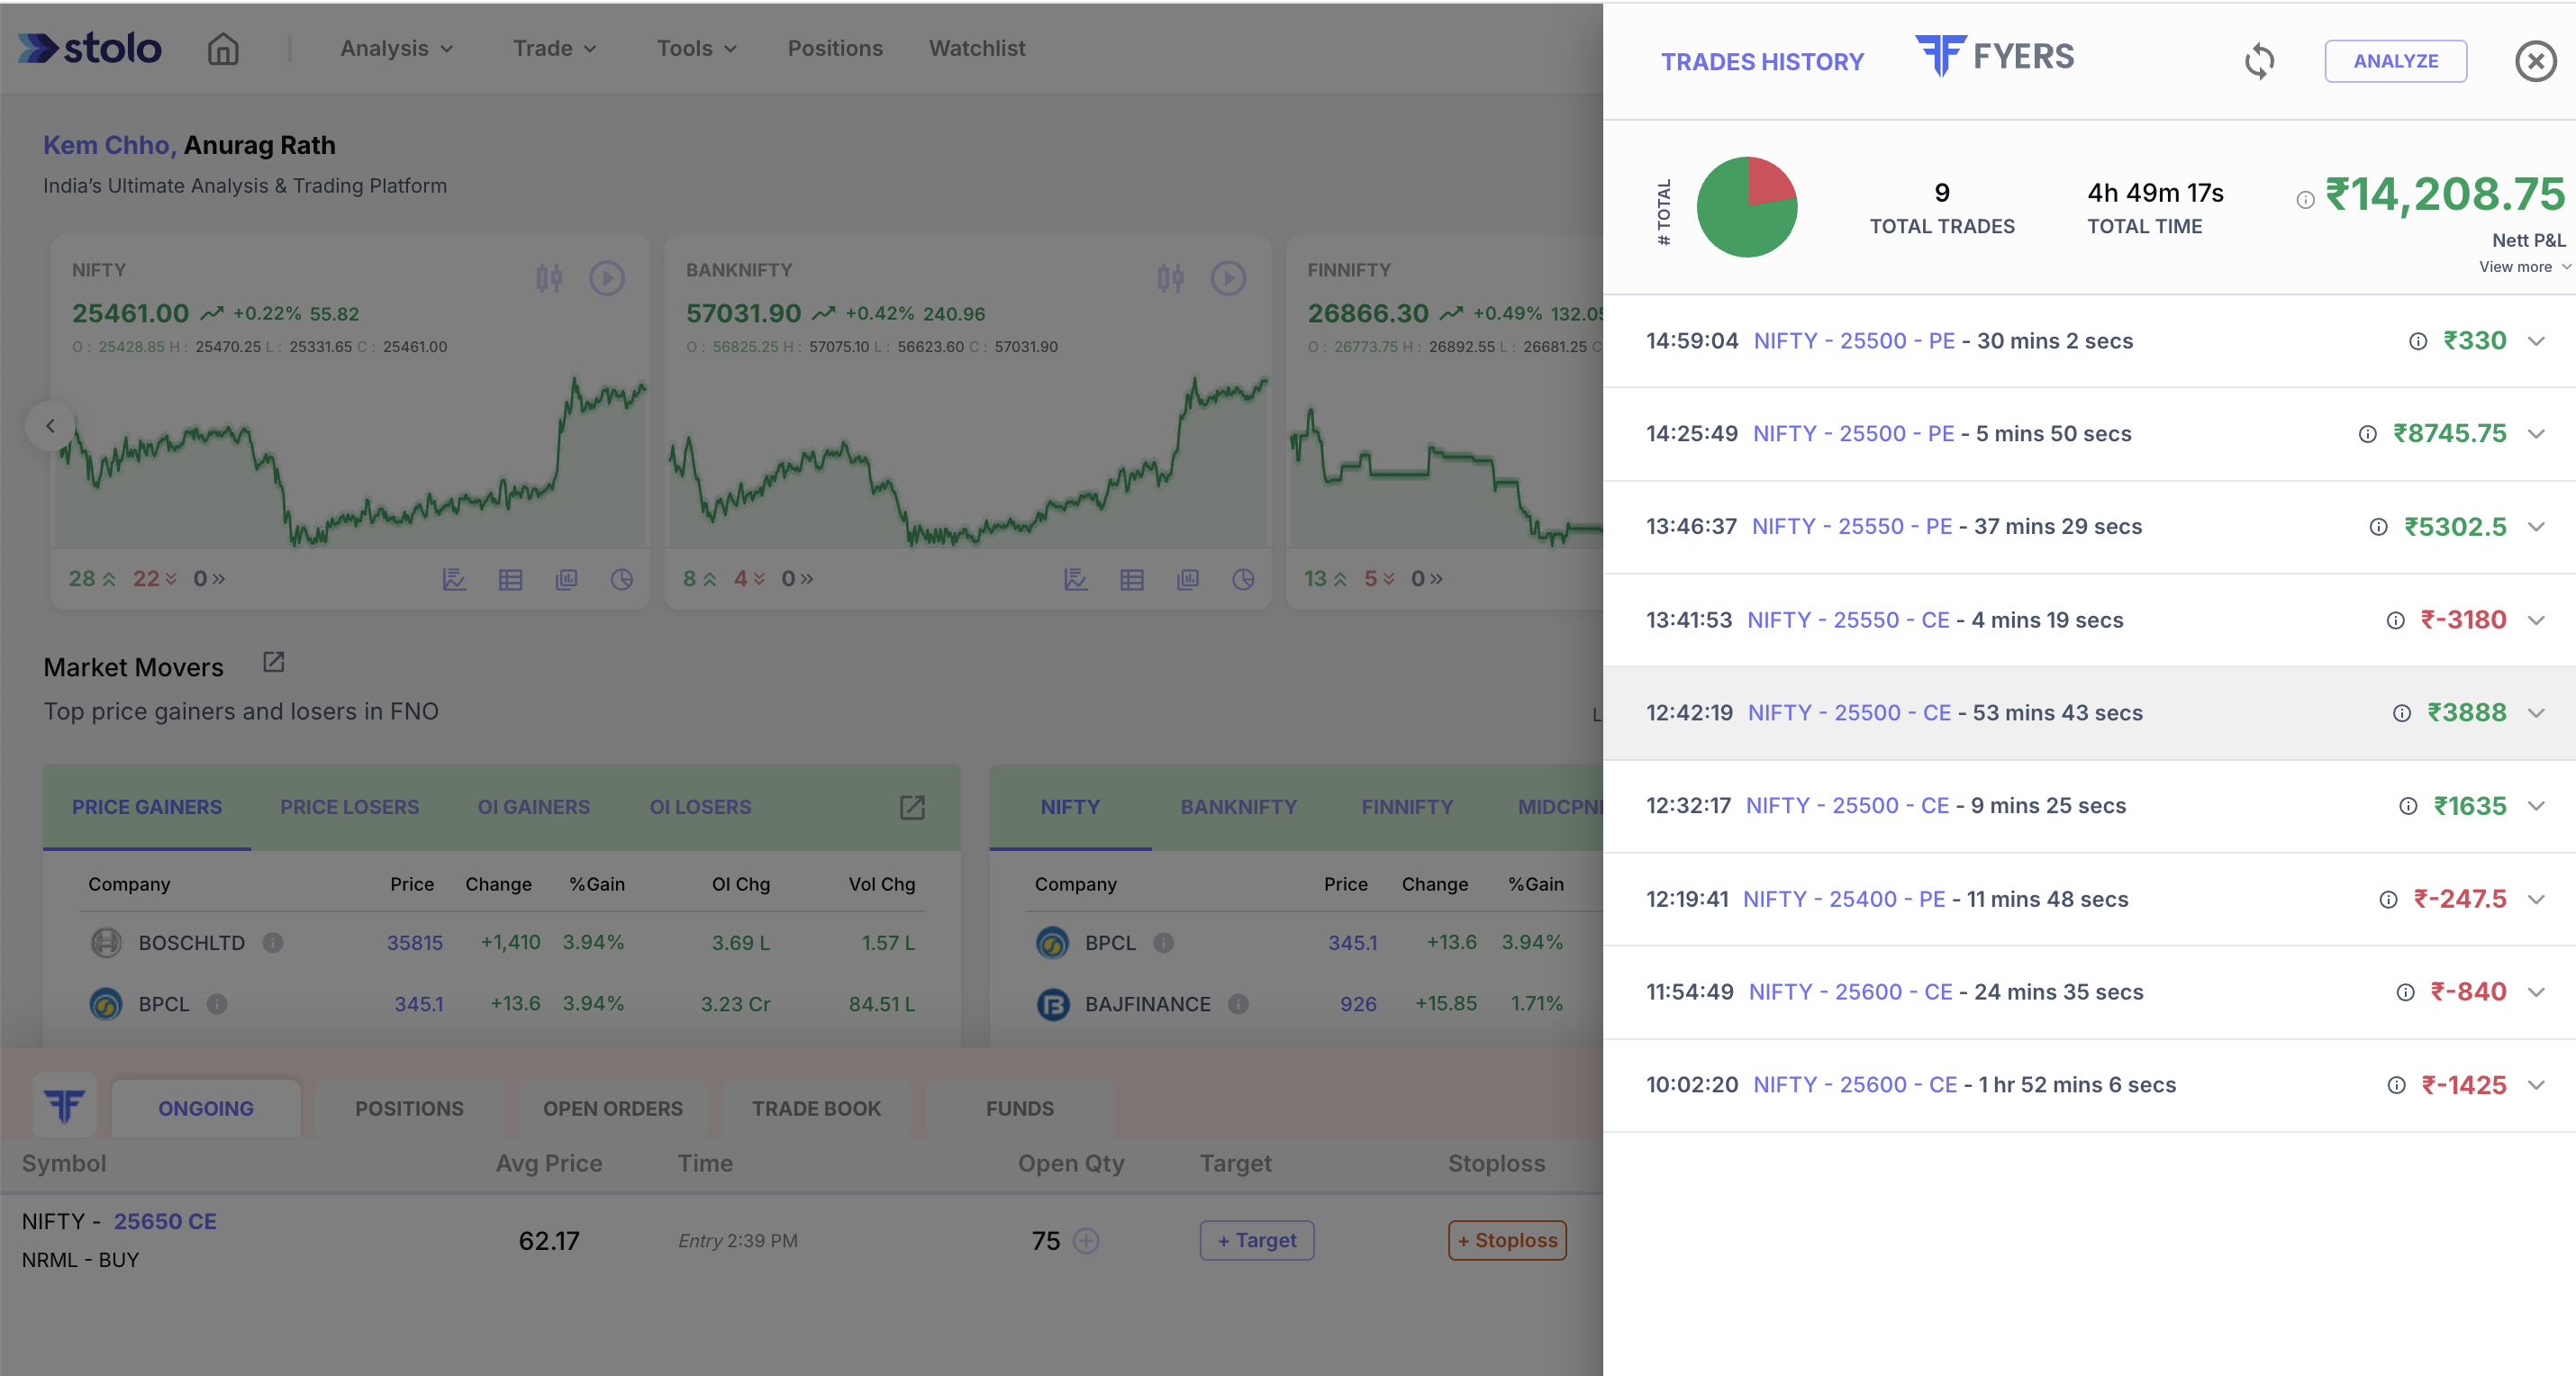Click the NIFTY price chart area
Viewport: 2576px width, 1376px height.
pyautogui.click(x=350, y=460)
